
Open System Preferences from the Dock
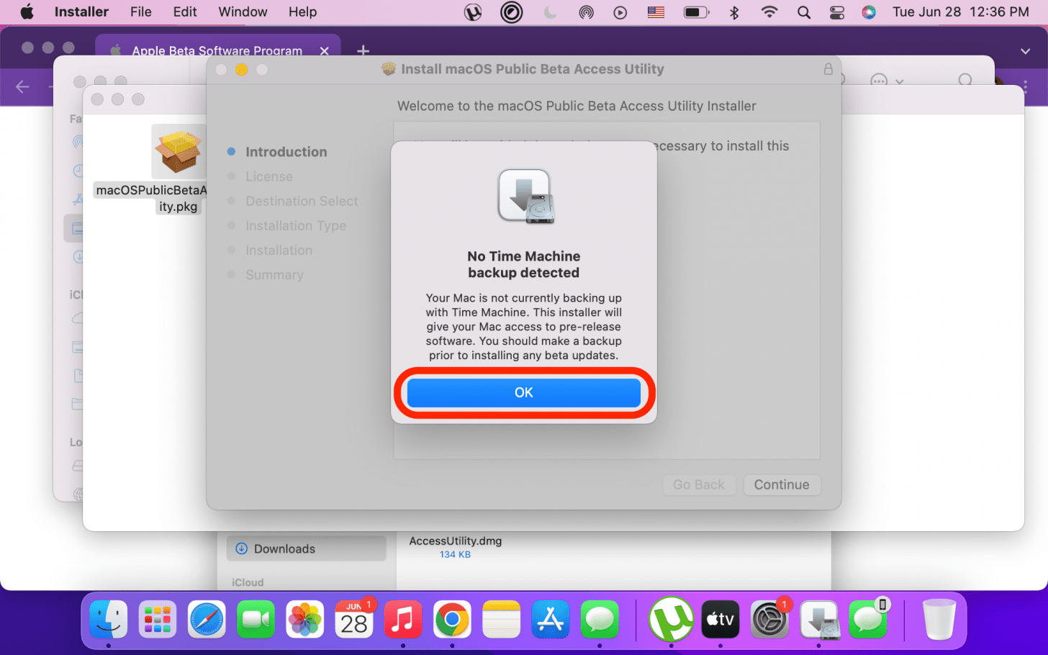(x=769, y=619)
